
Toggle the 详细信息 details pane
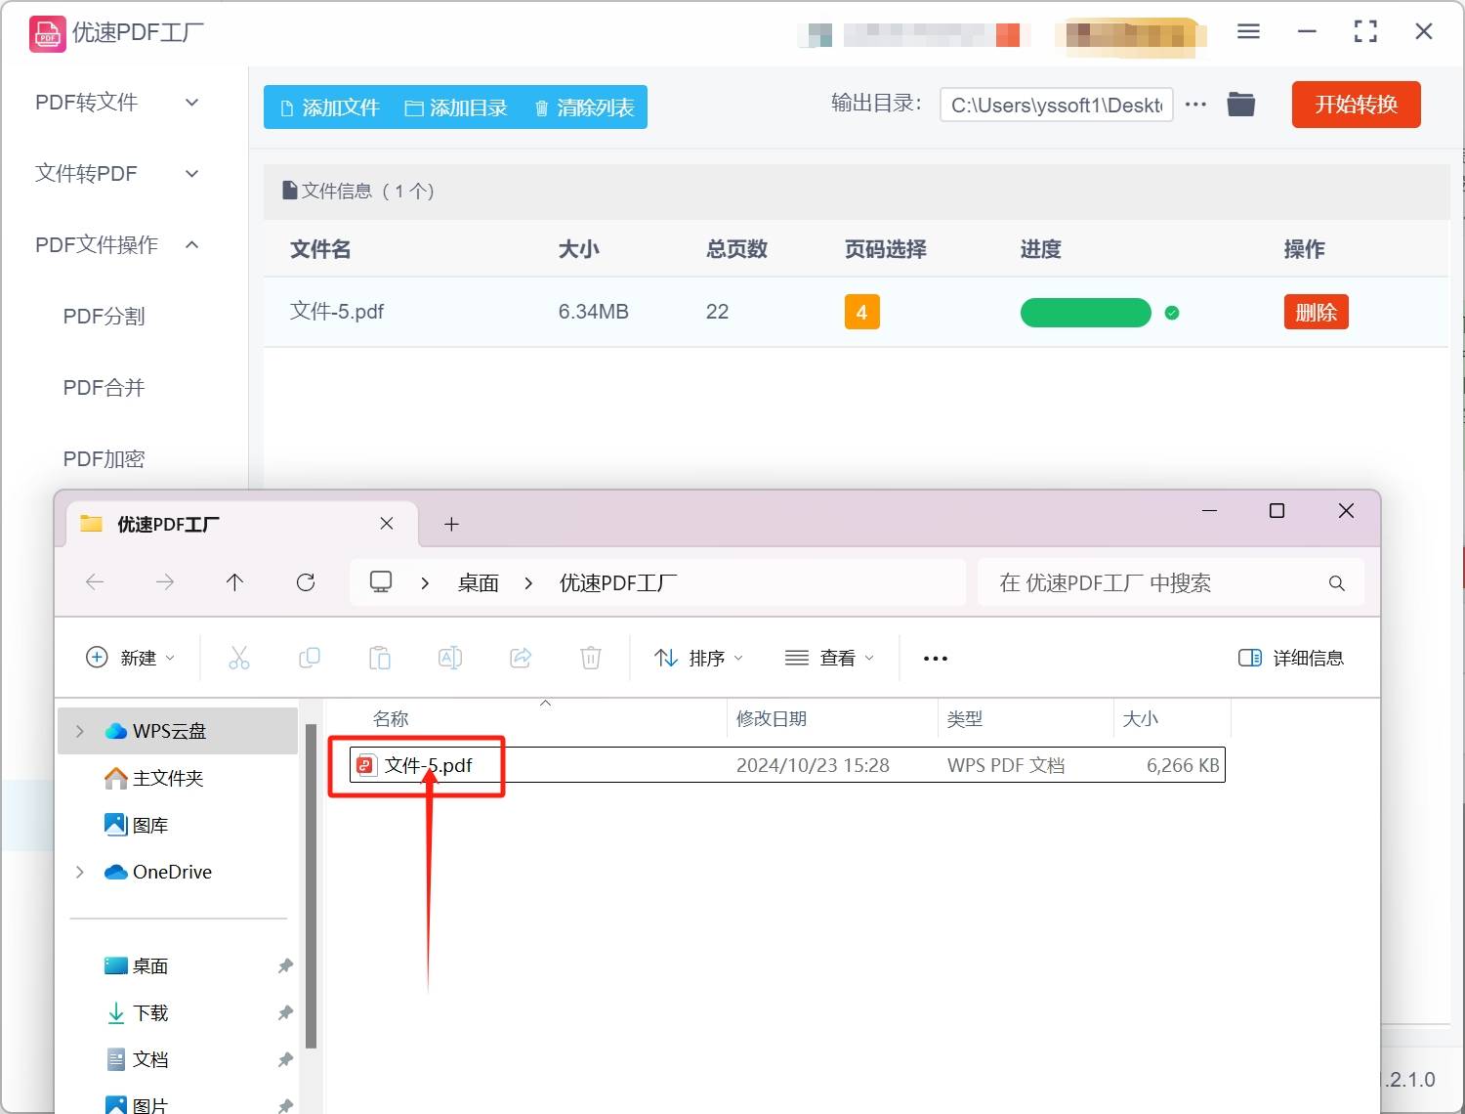pyautogui.click(x=1291, y=658)
